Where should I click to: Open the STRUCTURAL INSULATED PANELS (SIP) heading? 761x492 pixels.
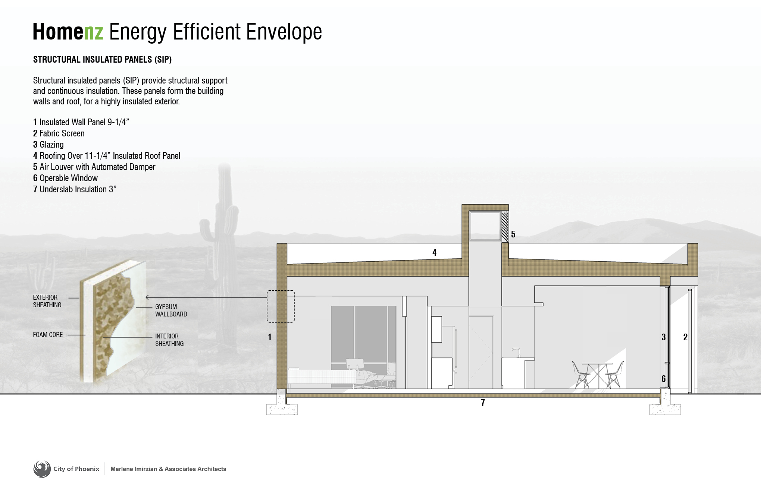(103, 59)
